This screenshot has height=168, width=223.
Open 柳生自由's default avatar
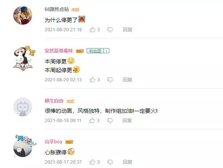(23, 107)
